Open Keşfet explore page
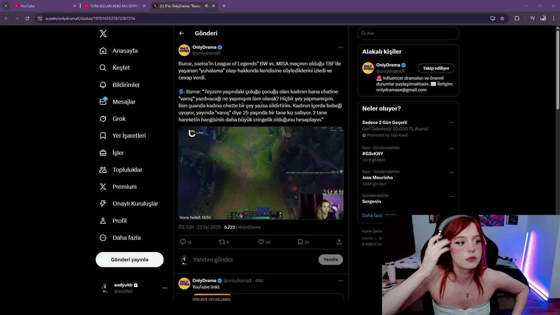This screenshot has height=315, width=560. [x=115, y=68]
